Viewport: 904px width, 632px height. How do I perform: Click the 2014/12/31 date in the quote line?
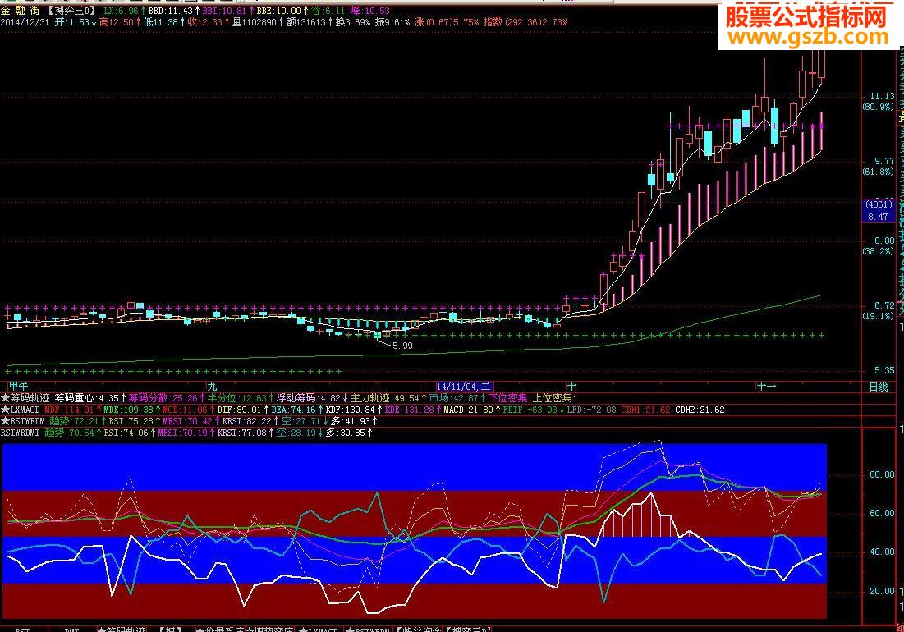click(25, 22)
